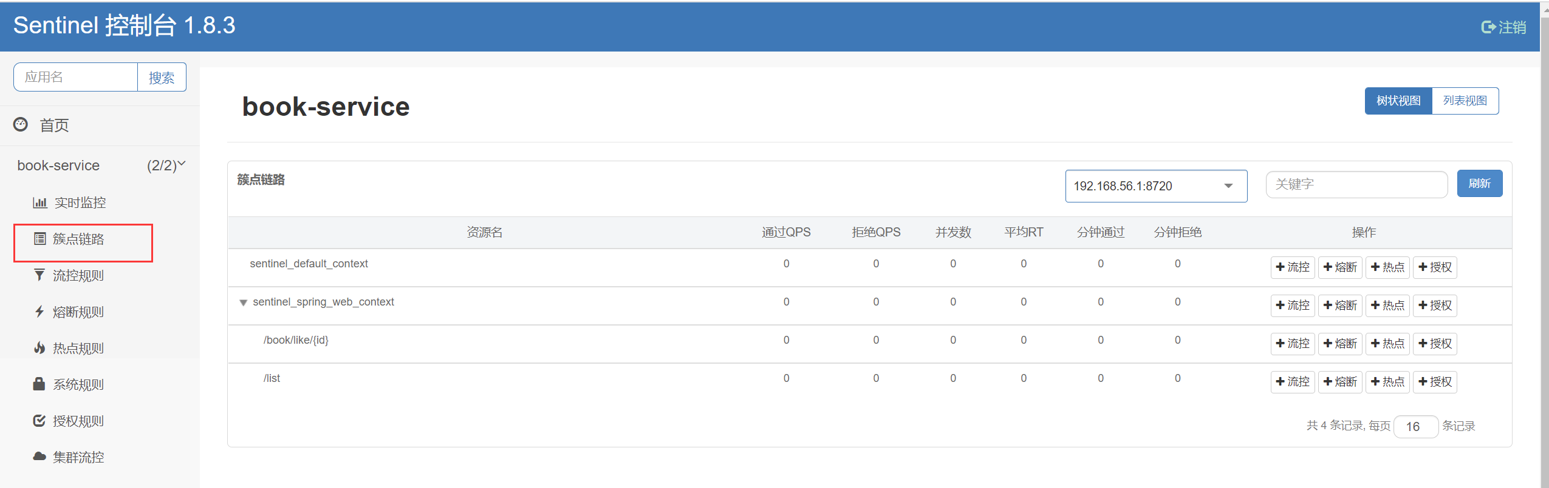Viewport: 1549px width, 488px height.
Task: Open 热点规则 menu item
Action: click(78, 349)
